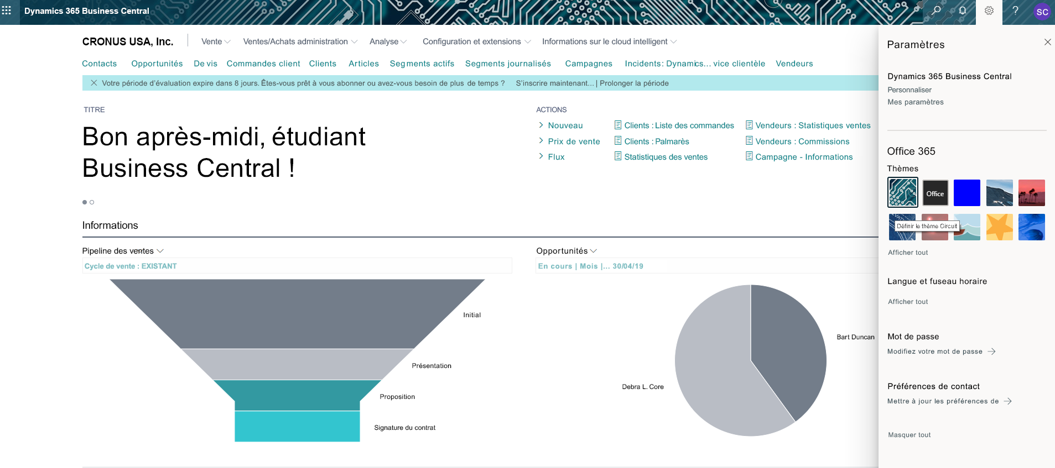This screenshot has height=468, width=1055.
Task: Open the Opportunités navigation link
Action: (157, 64)
